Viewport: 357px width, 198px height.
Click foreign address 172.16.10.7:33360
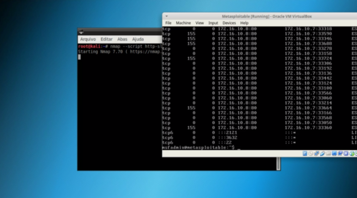(x=308, y=128)
